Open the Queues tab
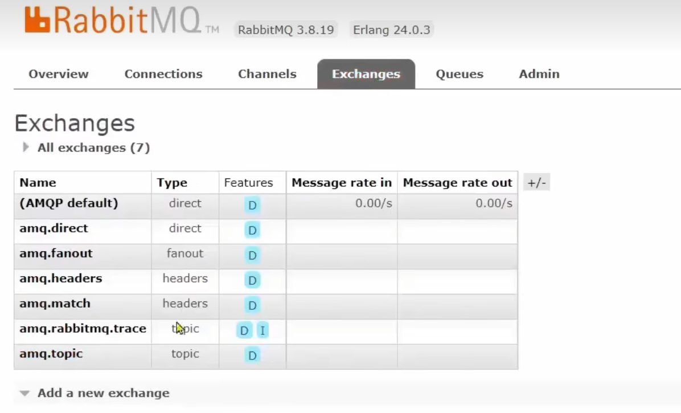The width and height of the screenshot is (681, 413). coord(460,74)
